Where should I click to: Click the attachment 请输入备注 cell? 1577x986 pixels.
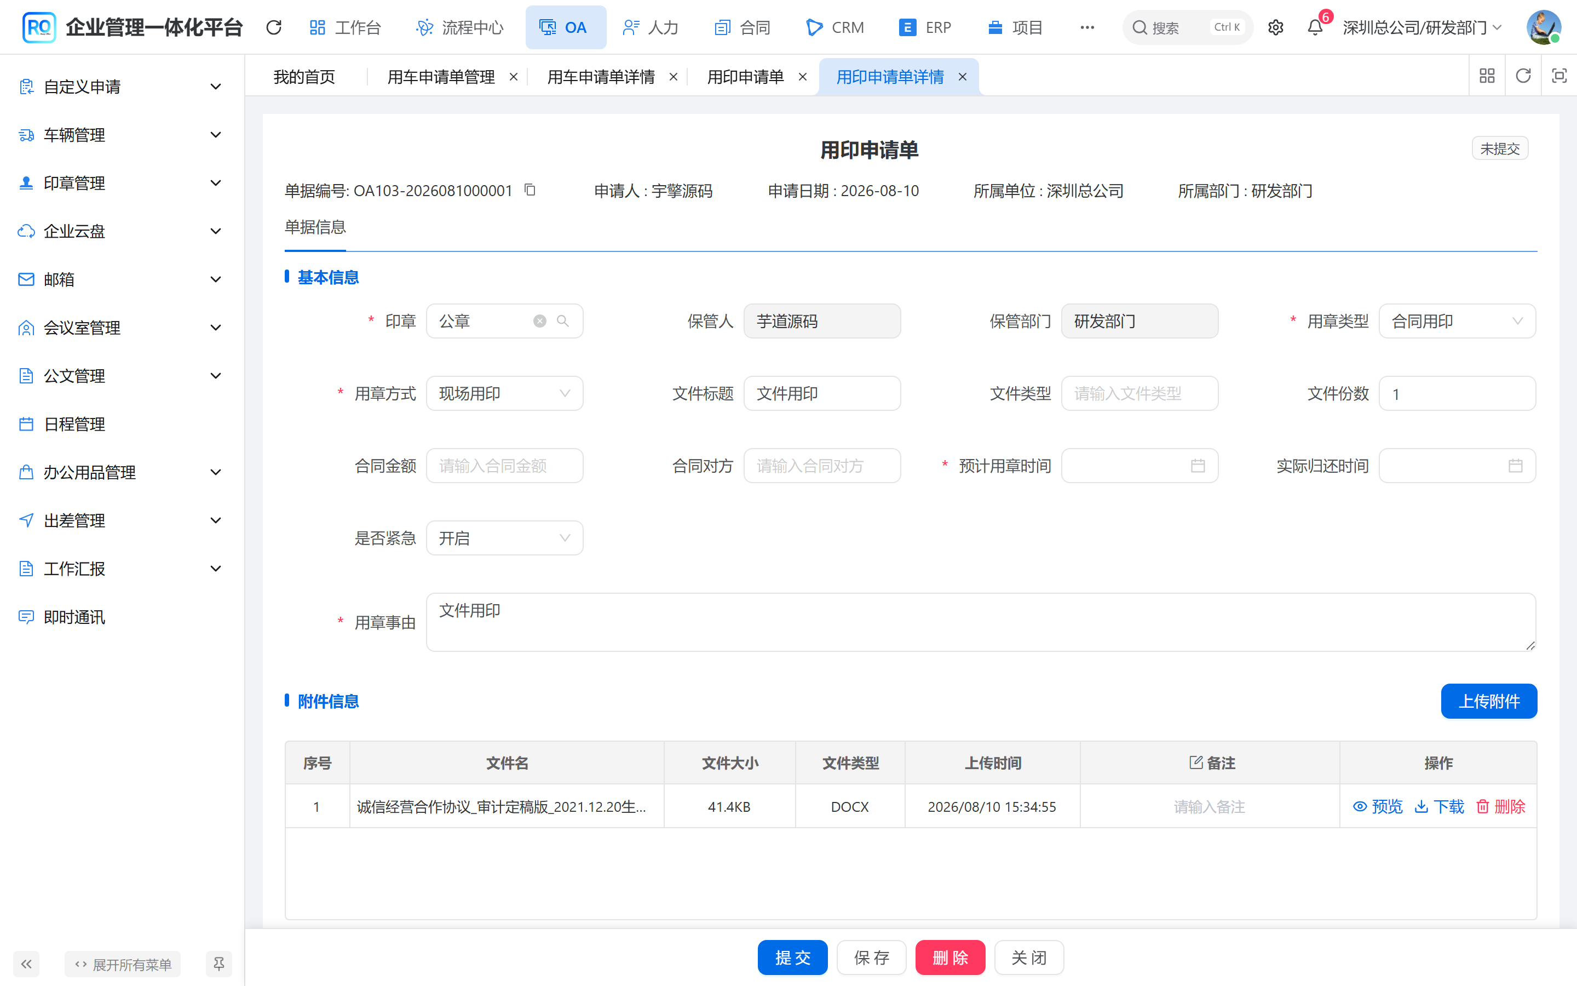click(1210, 807)
